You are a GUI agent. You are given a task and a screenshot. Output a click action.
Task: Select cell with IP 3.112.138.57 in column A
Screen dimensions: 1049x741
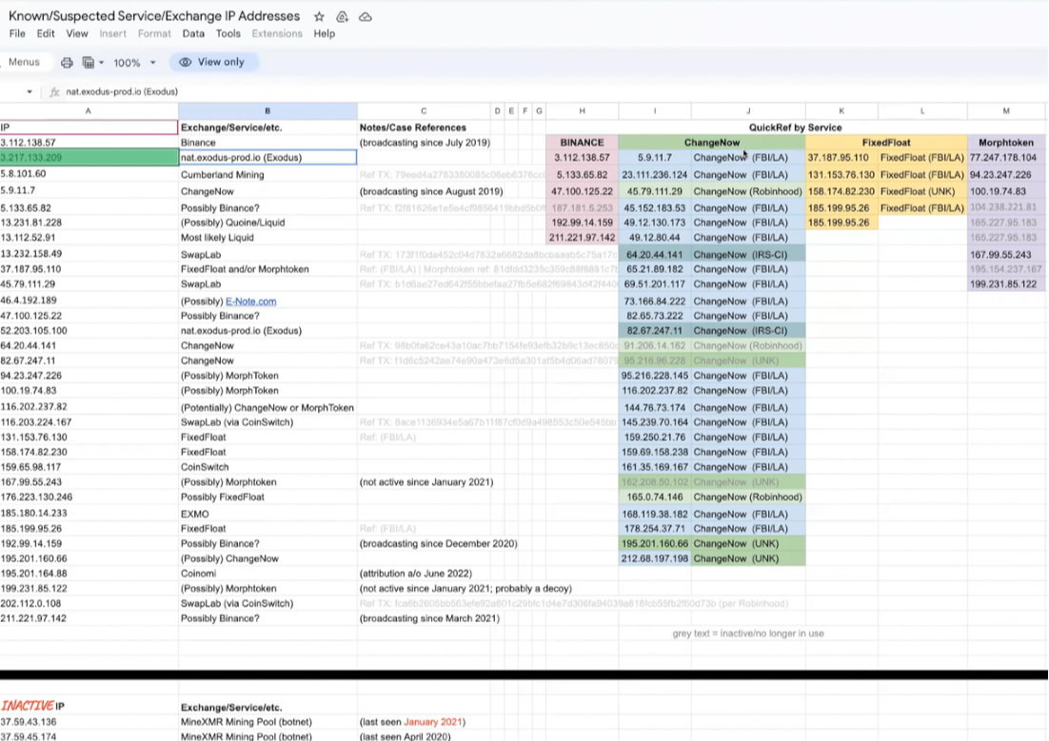tap(89, 143)
